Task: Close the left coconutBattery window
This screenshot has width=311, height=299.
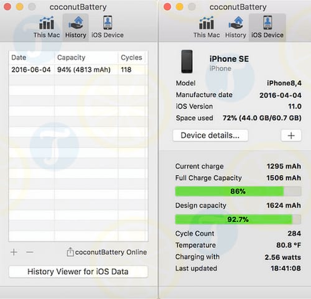Action: point(7,7)
